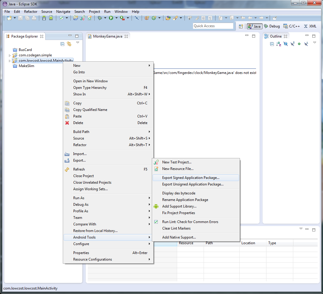Image resolution: width=323 pixels, height=294 pixels.
Task: Close the MonkeyGame.java editor tab
Action: click(126, 36)
